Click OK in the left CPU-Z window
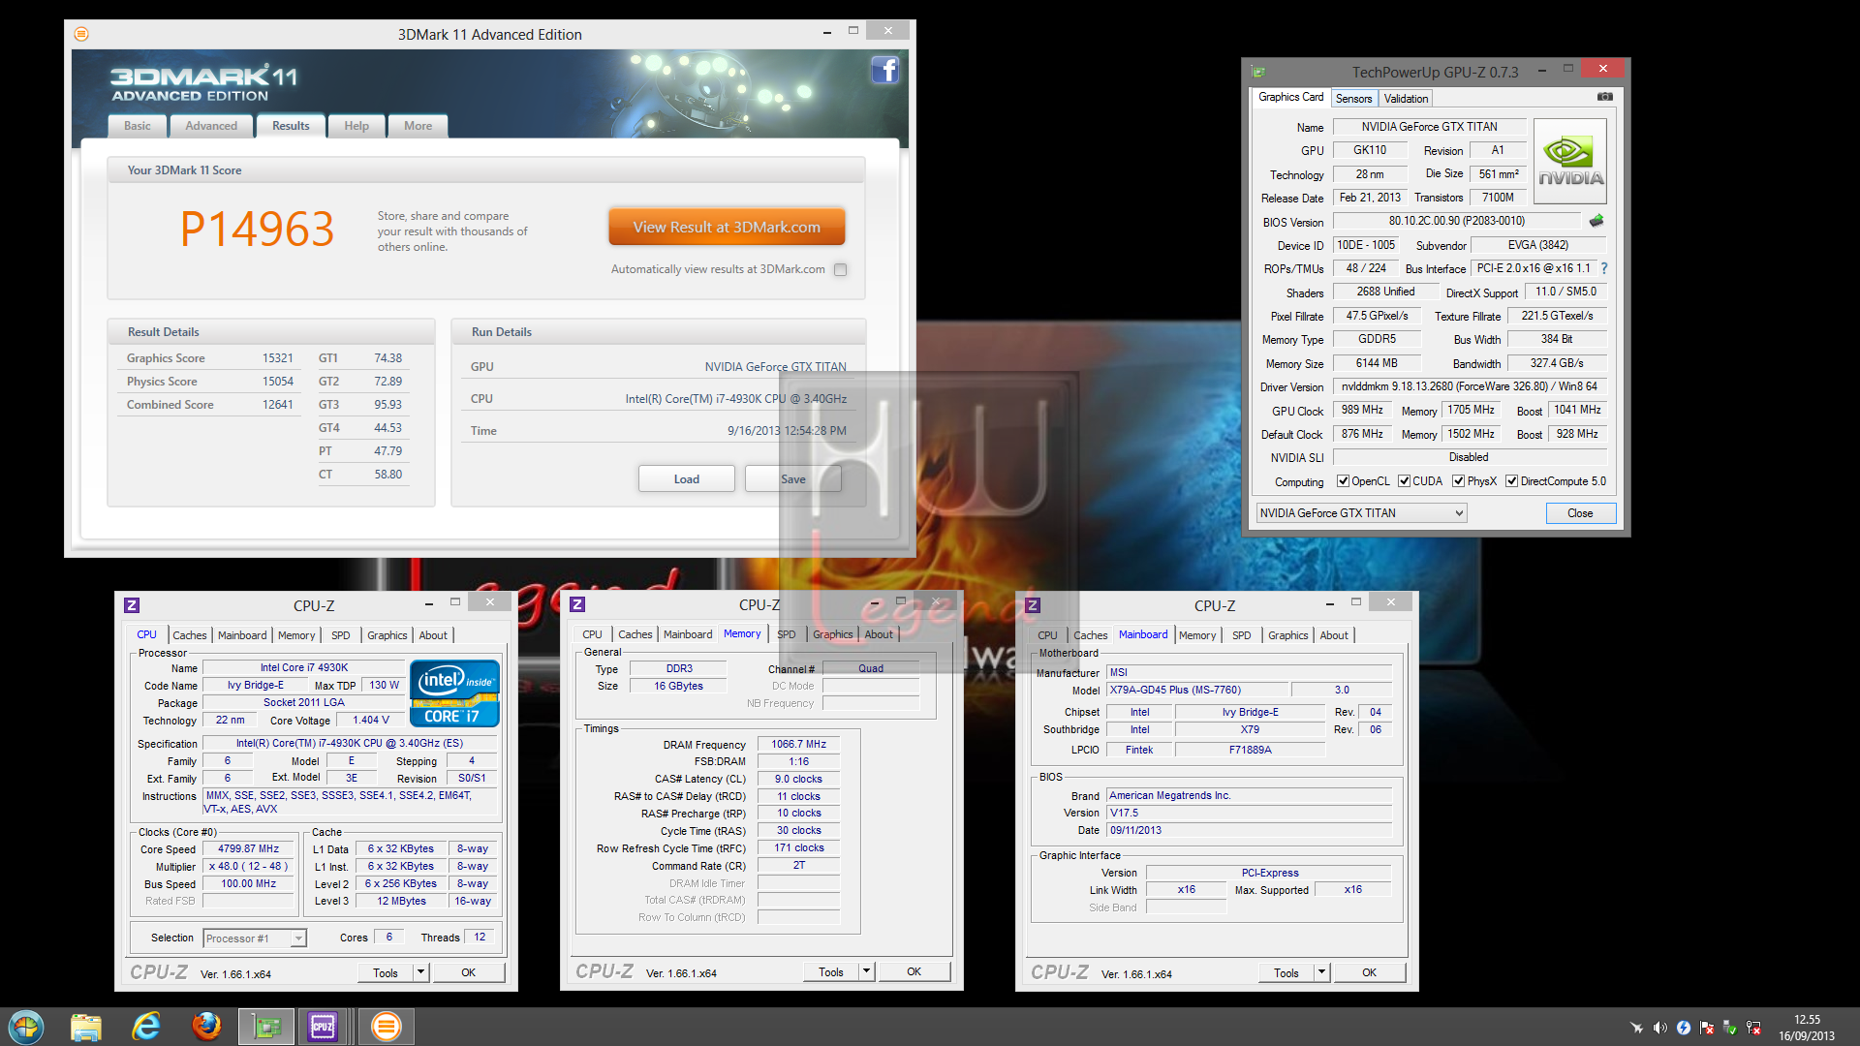Screen dimensions: 1860x1046 coord(469,972)
